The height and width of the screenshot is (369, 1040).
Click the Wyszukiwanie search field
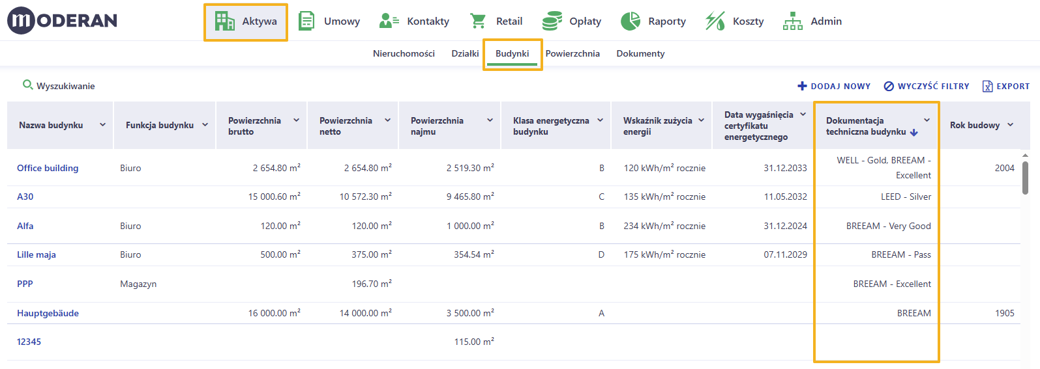pos(65,86)
